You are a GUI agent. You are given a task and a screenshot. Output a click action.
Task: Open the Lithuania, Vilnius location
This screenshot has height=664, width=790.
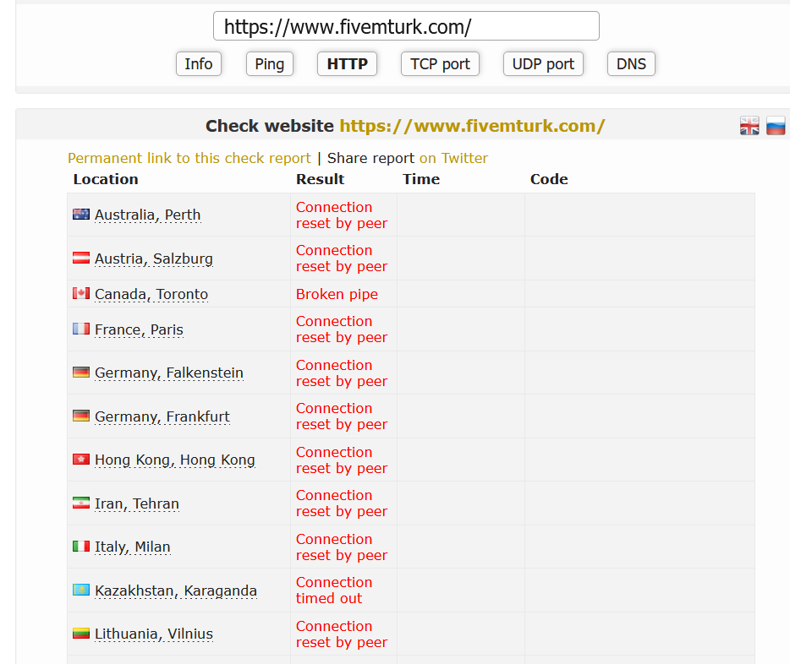coord(154,634)
